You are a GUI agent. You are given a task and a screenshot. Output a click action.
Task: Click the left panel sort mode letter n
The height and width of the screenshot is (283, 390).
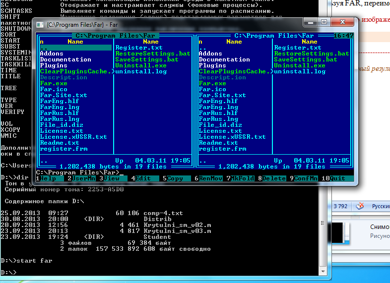(x=42, y=42)
